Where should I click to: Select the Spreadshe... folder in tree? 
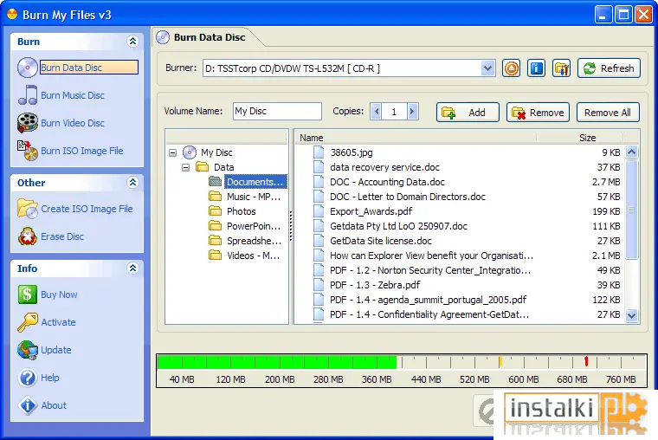[254, 241]
